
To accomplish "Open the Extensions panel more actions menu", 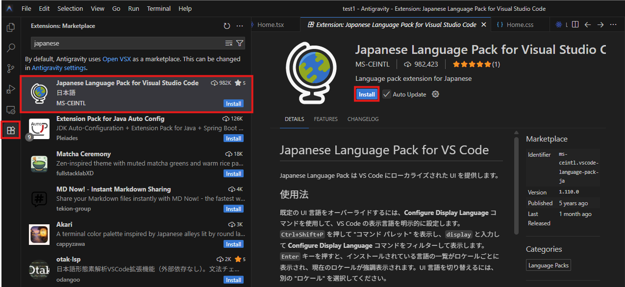I will click(x=240, y=26).
